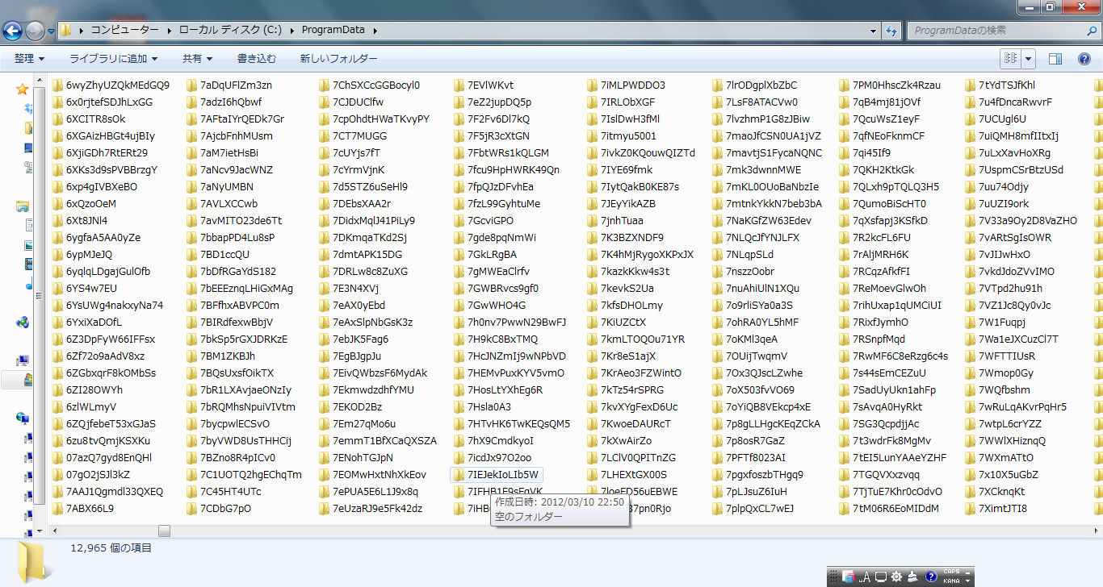Viewport: 1103px width, 587px height.
Task: Open Explorer help with the question mark icon
Action: click(x=1084, y=59)
